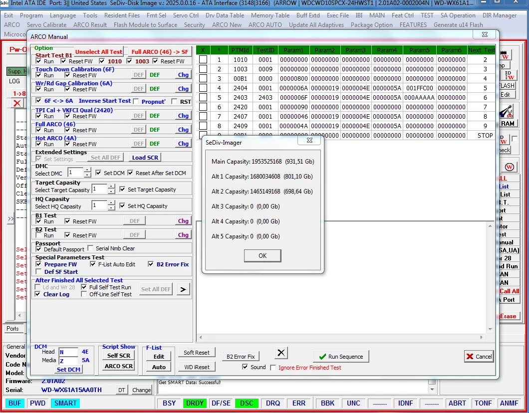The height and width of the screenshot is (413, 529).
Task: Click the Load SCR button
Action: [x=145, y=158]
